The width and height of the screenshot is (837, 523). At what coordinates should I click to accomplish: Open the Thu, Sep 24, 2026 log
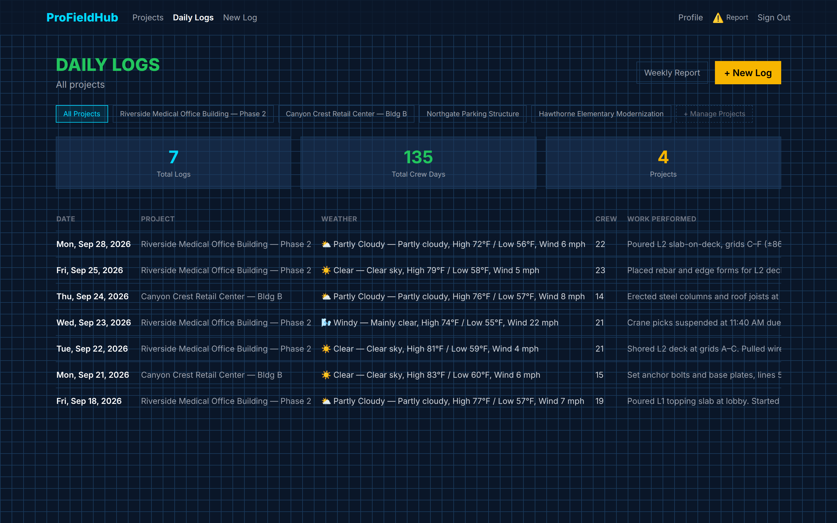419,296
